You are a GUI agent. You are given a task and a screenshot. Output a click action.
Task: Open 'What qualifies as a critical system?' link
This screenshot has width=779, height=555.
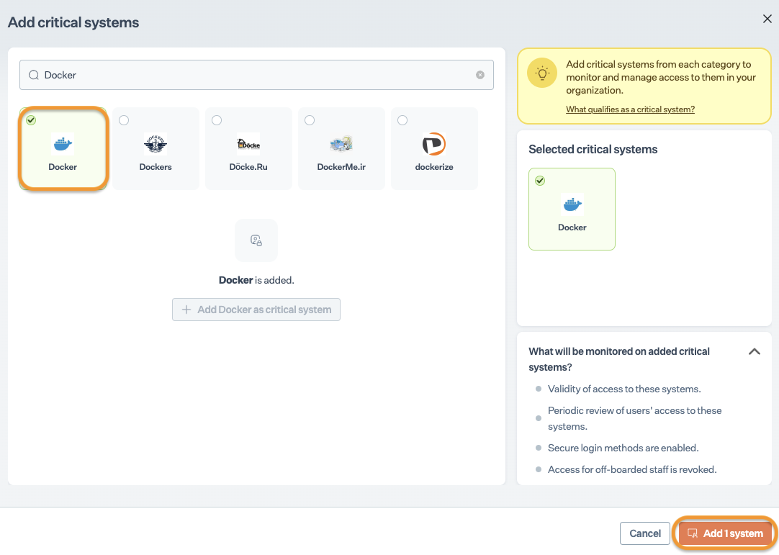[x=631, y=109]
